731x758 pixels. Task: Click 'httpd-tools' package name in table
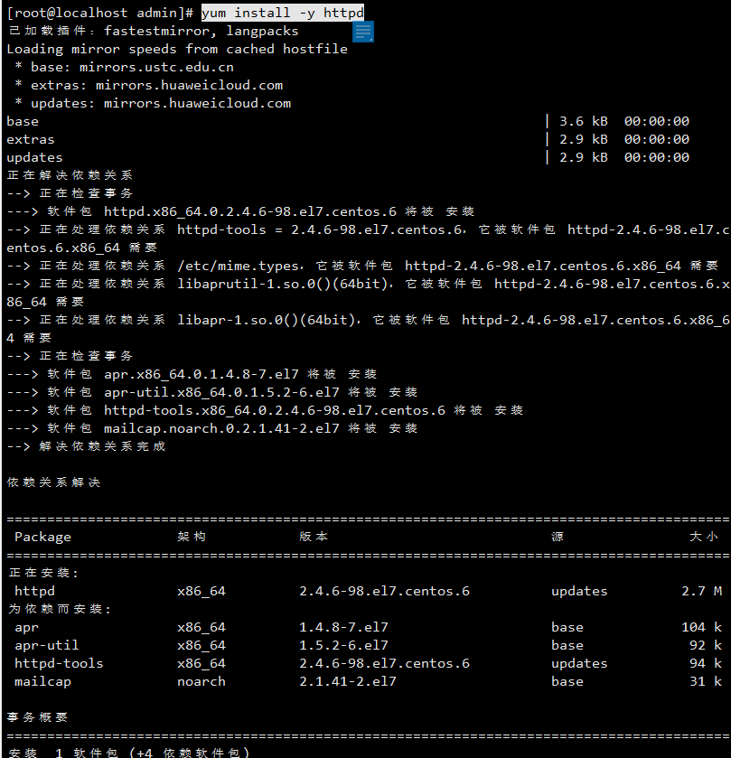[x=59, y=663]
